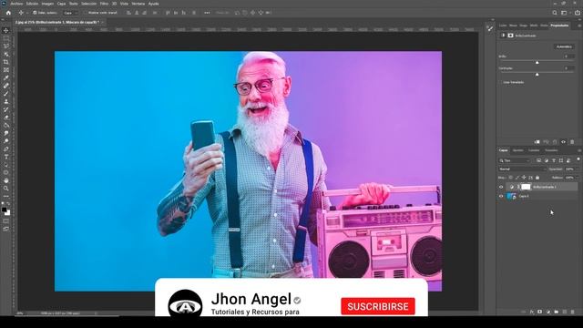Select the Gradient tool

pyautogui.click(x=5, y=125)
